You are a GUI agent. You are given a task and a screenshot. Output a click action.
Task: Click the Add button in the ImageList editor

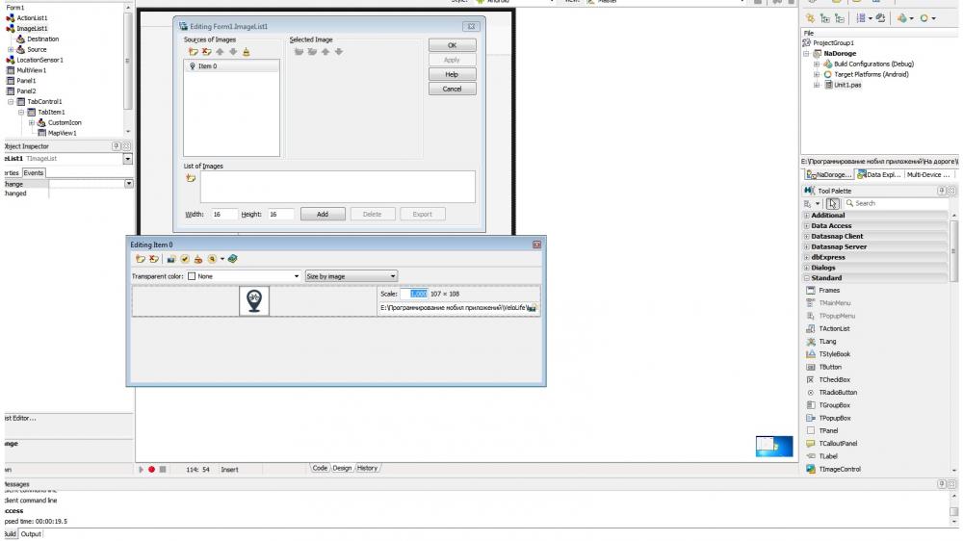[323, 215]
